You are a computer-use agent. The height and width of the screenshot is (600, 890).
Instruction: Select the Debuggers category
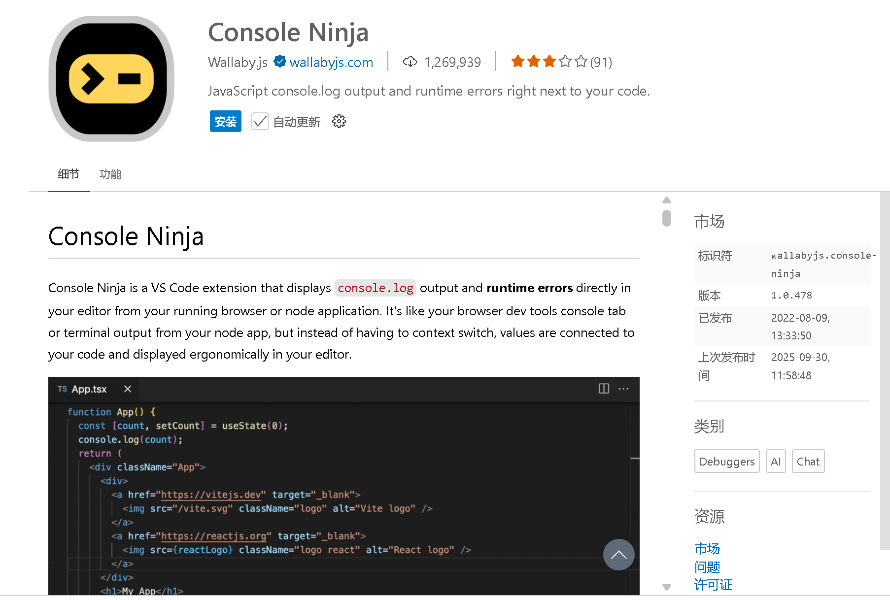pos(726,461)
